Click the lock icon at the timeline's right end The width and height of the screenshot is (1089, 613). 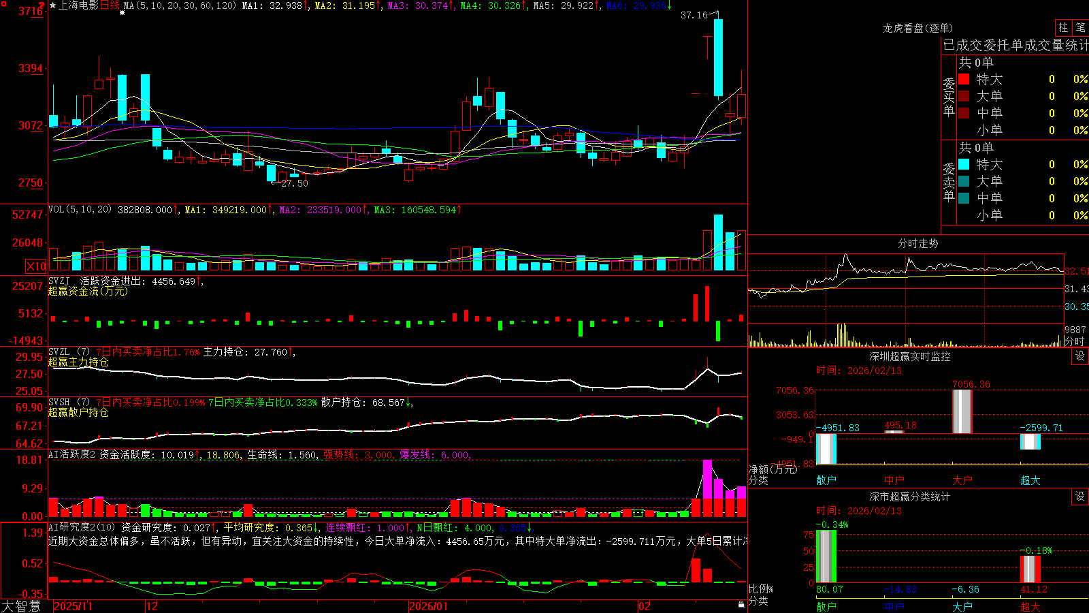point(741,605)
